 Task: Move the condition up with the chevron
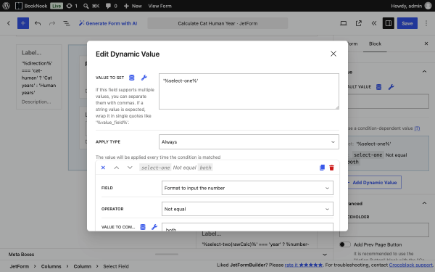(x=117, y=168)
